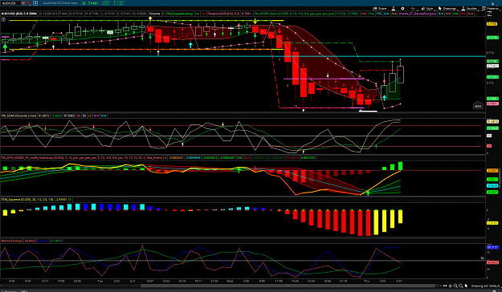The height and width of the screenshot is (292, 502).
Task: Click the FW_SOAP study header label
Action: point(18,116)
